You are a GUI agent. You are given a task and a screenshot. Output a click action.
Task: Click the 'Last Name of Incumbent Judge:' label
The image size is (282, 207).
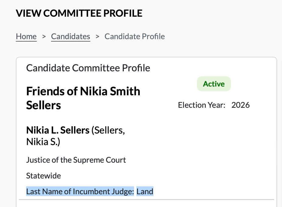click(80, 192)
